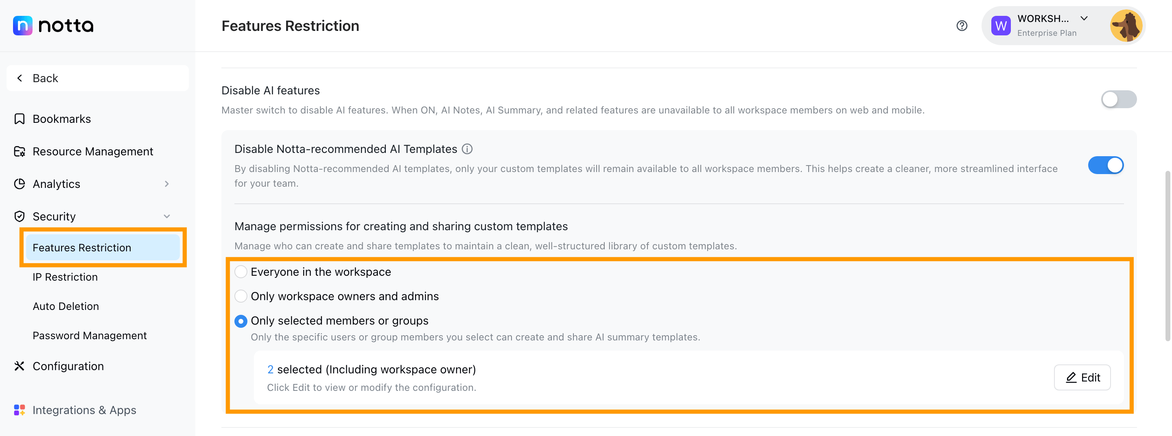This screenshot has width=1172, height=436.
Task: Click Manage permissions for creating templates heading
Action: (x=401, y=227)
